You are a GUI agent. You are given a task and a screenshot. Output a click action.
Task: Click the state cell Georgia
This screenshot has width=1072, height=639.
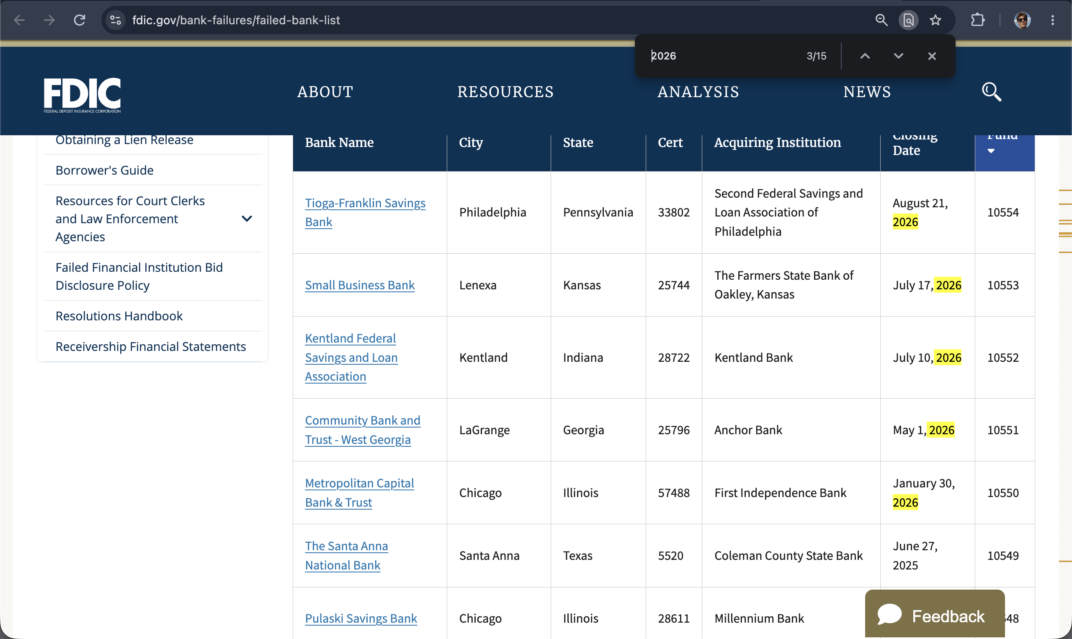(x=583, y=430)
